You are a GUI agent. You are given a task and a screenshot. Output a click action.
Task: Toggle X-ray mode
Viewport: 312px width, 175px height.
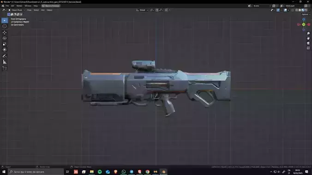pyautogui.click(x=293, y=10)
